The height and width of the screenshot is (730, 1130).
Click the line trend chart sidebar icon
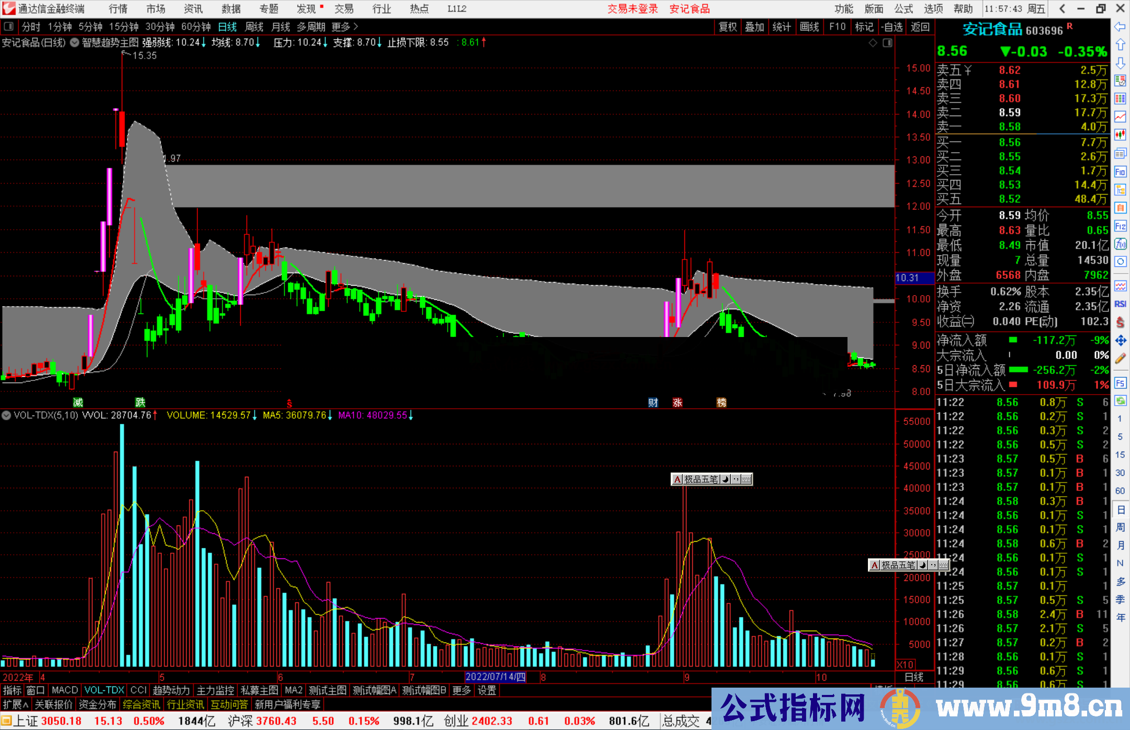point(1120,117)
